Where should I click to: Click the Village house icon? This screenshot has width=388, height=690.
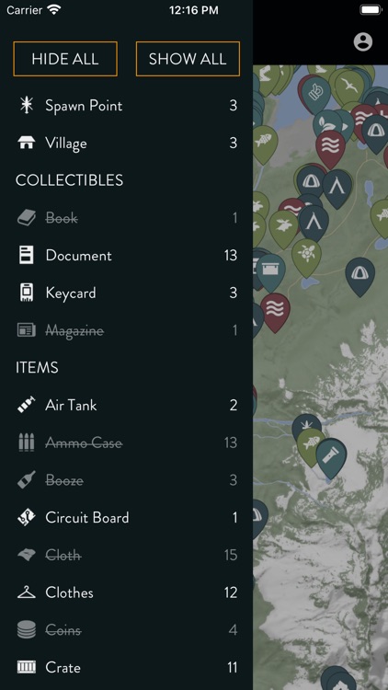[27, 143]
